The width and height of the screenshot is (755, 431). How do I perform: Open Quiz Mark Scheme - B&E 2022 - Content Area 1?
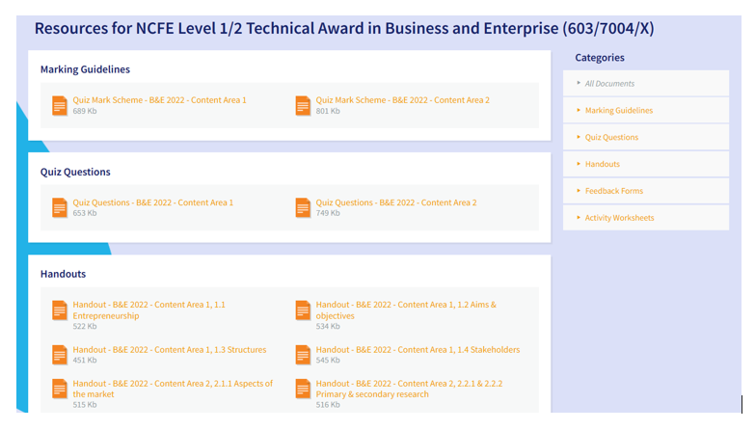pyautogui.click(x=159, y=100)
